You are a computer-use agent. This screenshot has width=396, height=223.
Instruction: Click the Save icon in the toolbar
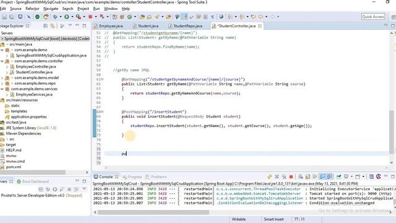[4, 17]
